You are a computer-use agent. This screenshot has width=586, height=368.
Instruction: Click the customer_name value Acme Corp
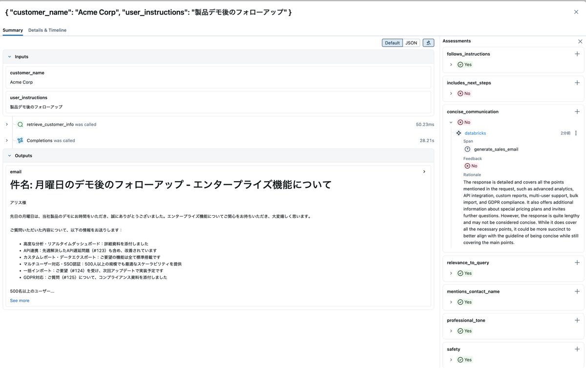(21, 82)
